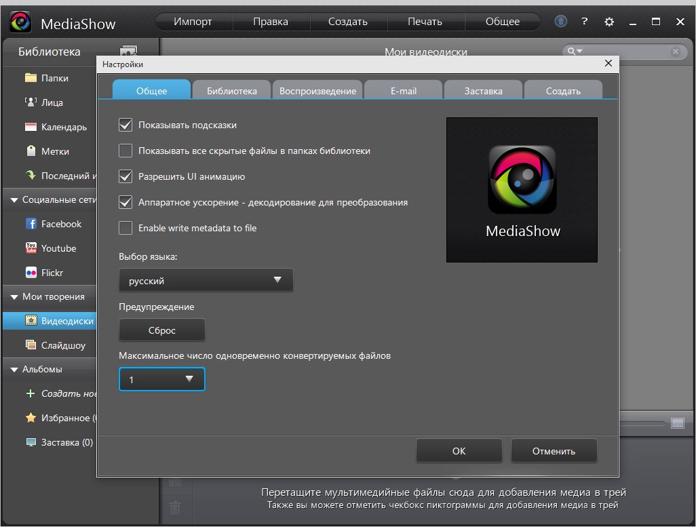Open the Youtube sidebar item icon

click(x=31, y=248)
